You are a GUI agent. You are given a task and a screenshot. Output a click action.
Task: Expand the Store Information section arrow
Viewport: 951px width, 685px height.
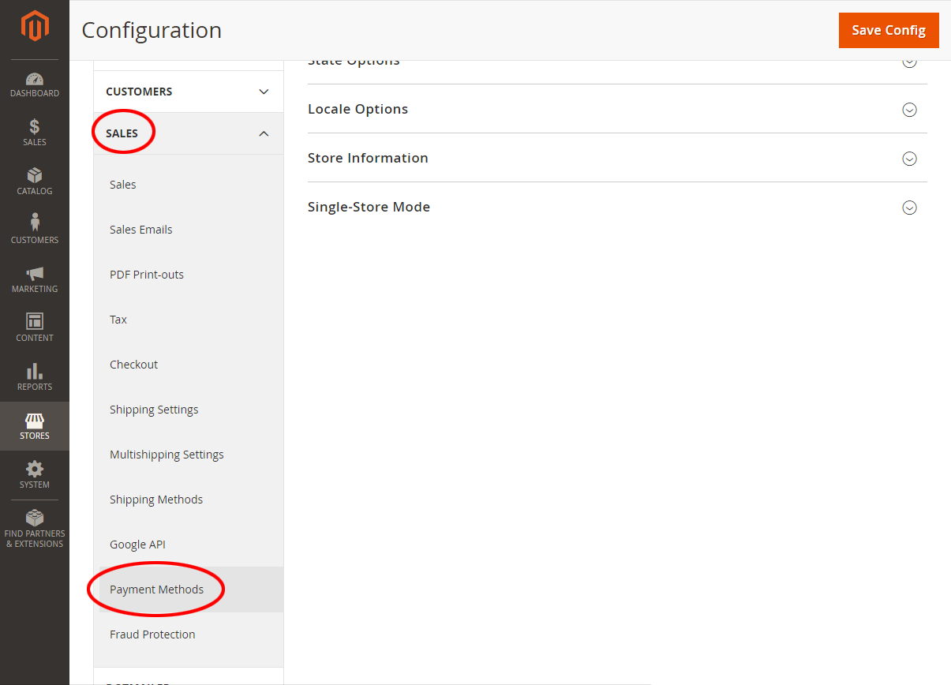(909, 159)
